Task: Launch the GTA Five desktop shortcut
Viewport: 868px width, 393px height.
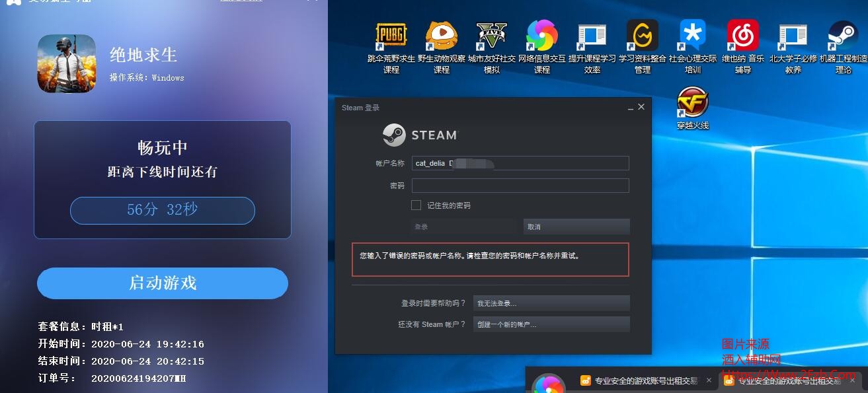Action: 492,36
